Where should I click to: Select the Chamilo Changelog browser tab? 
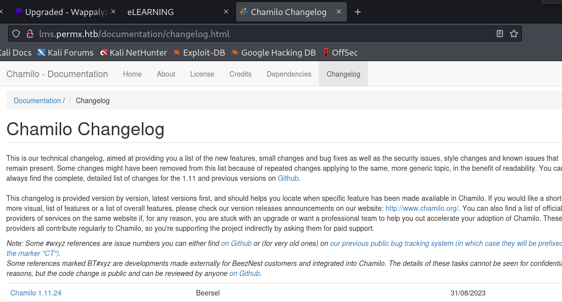tap(291, 12)
